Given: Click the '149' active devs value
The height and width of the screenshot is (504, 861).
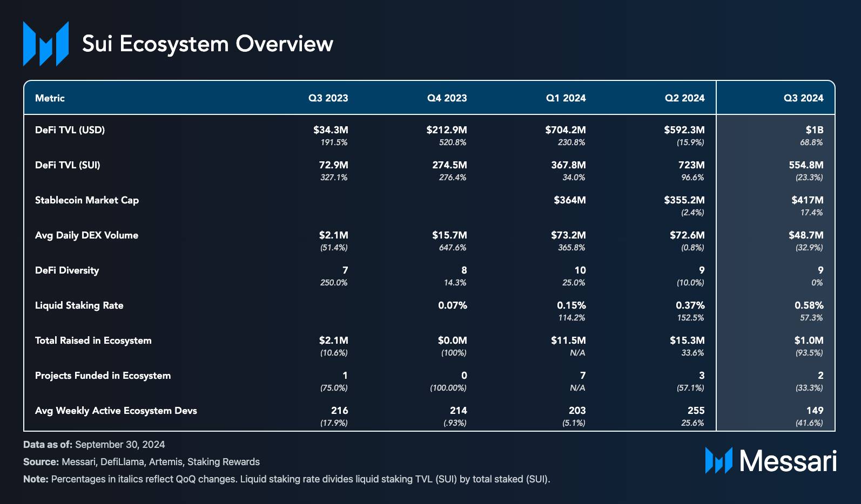Looking at the screenshot, I should (x=815, y=411).
